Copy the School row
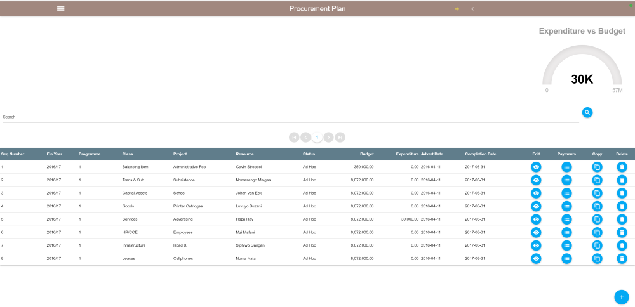635x307 pixels. coord(597,193)
